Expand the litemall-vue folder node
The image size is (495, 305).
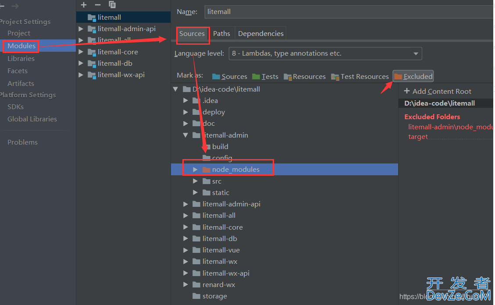tap(185, 250)
